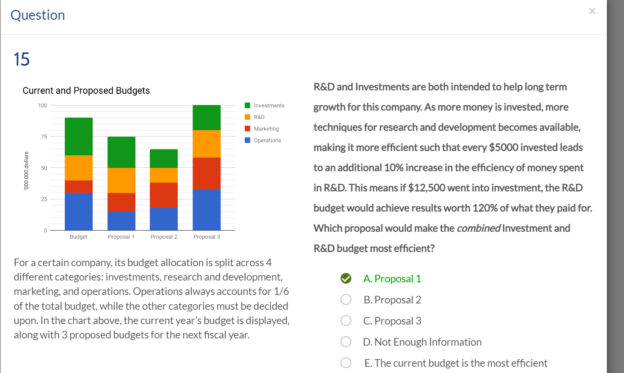Click the 100 value on the y-axis
Viewport: 624px width, 373px height.
coord(43,105)
